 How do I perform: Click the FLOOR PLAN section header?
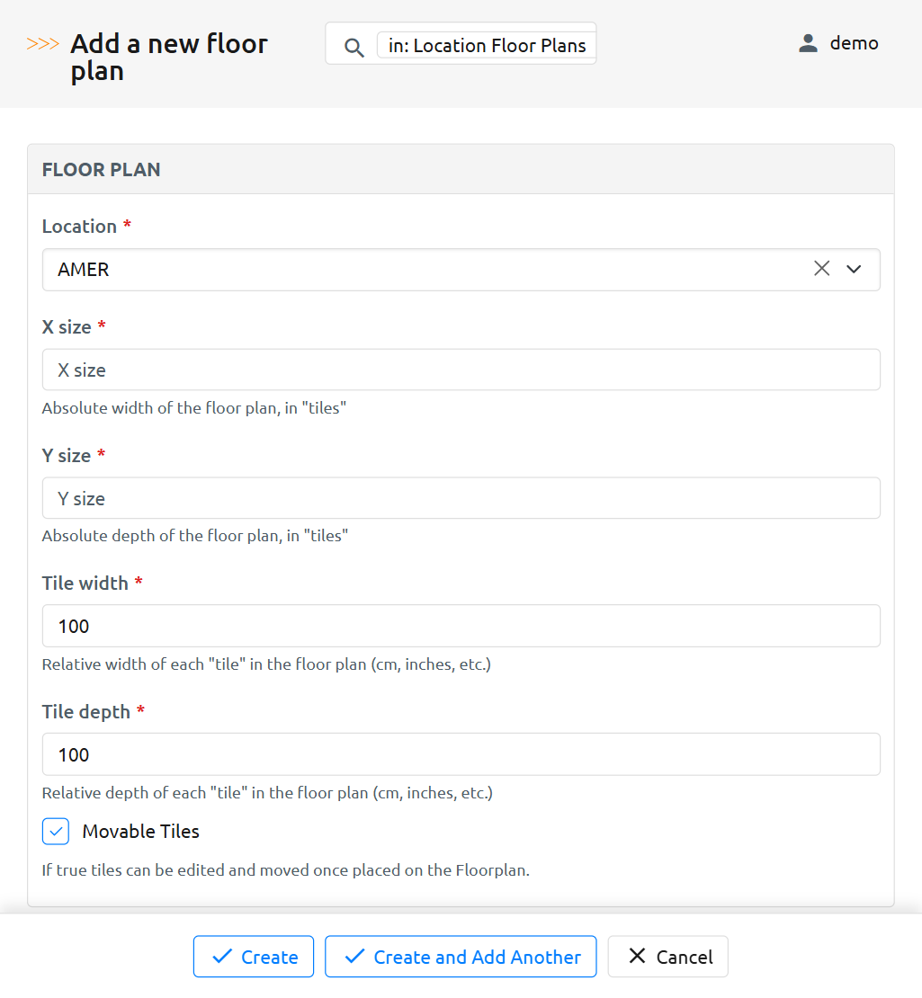tap(101, 169)
